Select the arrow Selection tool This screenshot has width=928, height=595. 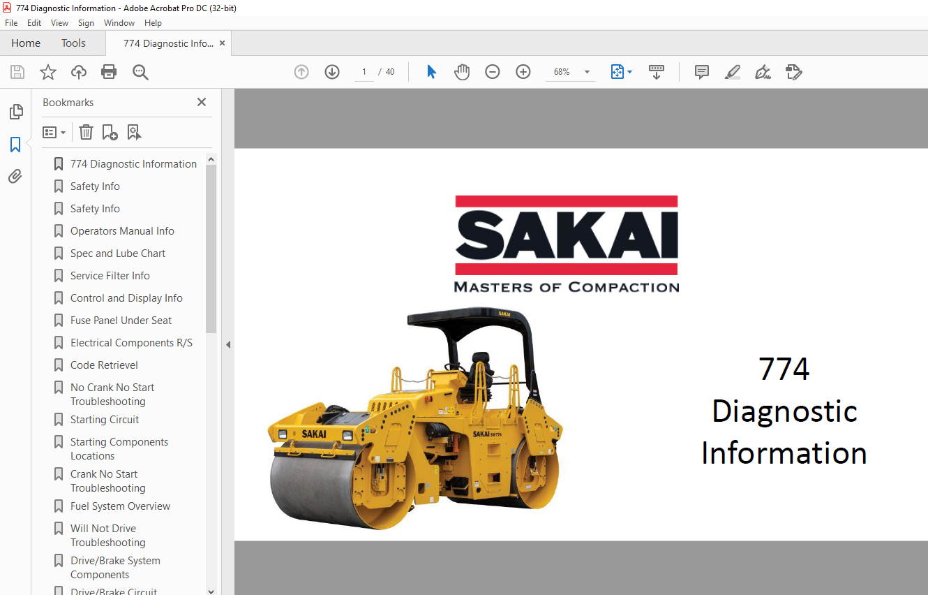tap(431, 72)
